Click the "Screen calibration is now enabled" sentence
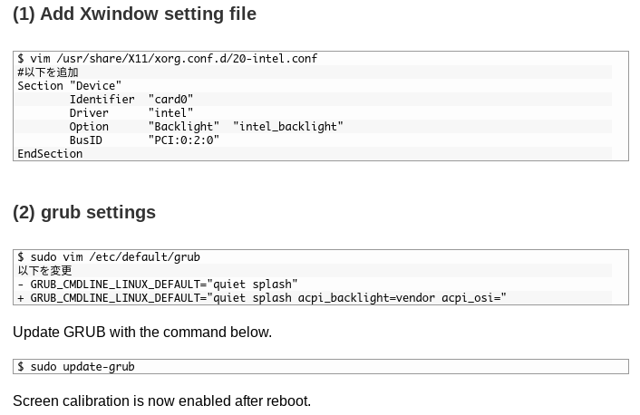 coord(162,401)
